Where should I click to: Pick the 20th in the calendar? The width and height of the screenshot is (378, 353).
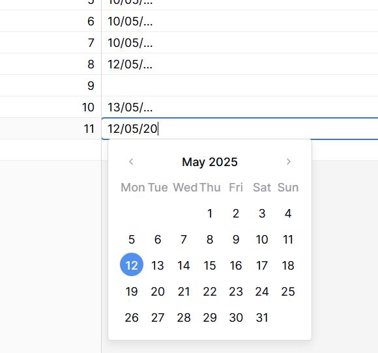(158, 292)
